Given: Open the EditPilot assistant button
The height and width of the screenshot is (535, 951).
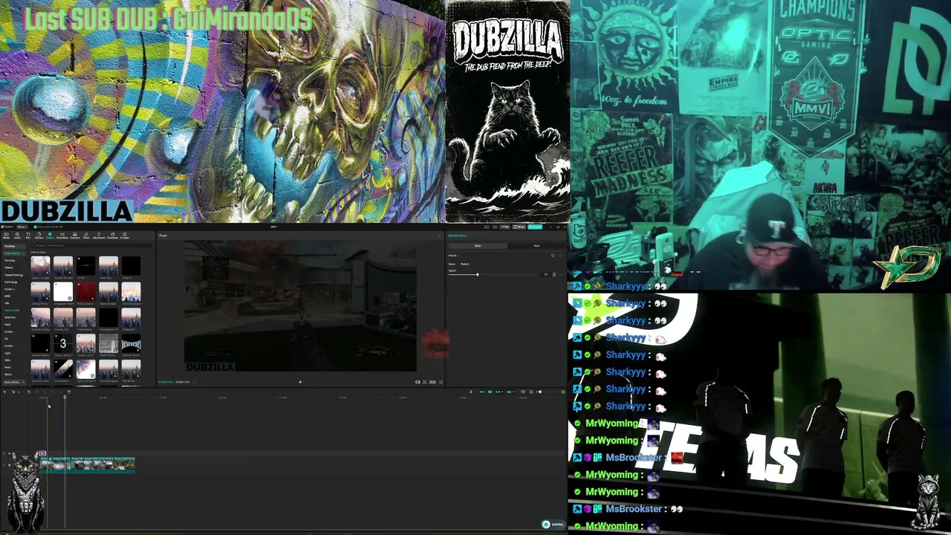Looking at the screenshot, I should point(553,525).
